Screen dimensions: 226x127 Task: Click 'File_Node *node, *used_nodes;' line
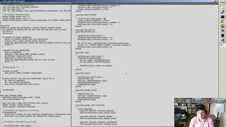pos(18,126)
